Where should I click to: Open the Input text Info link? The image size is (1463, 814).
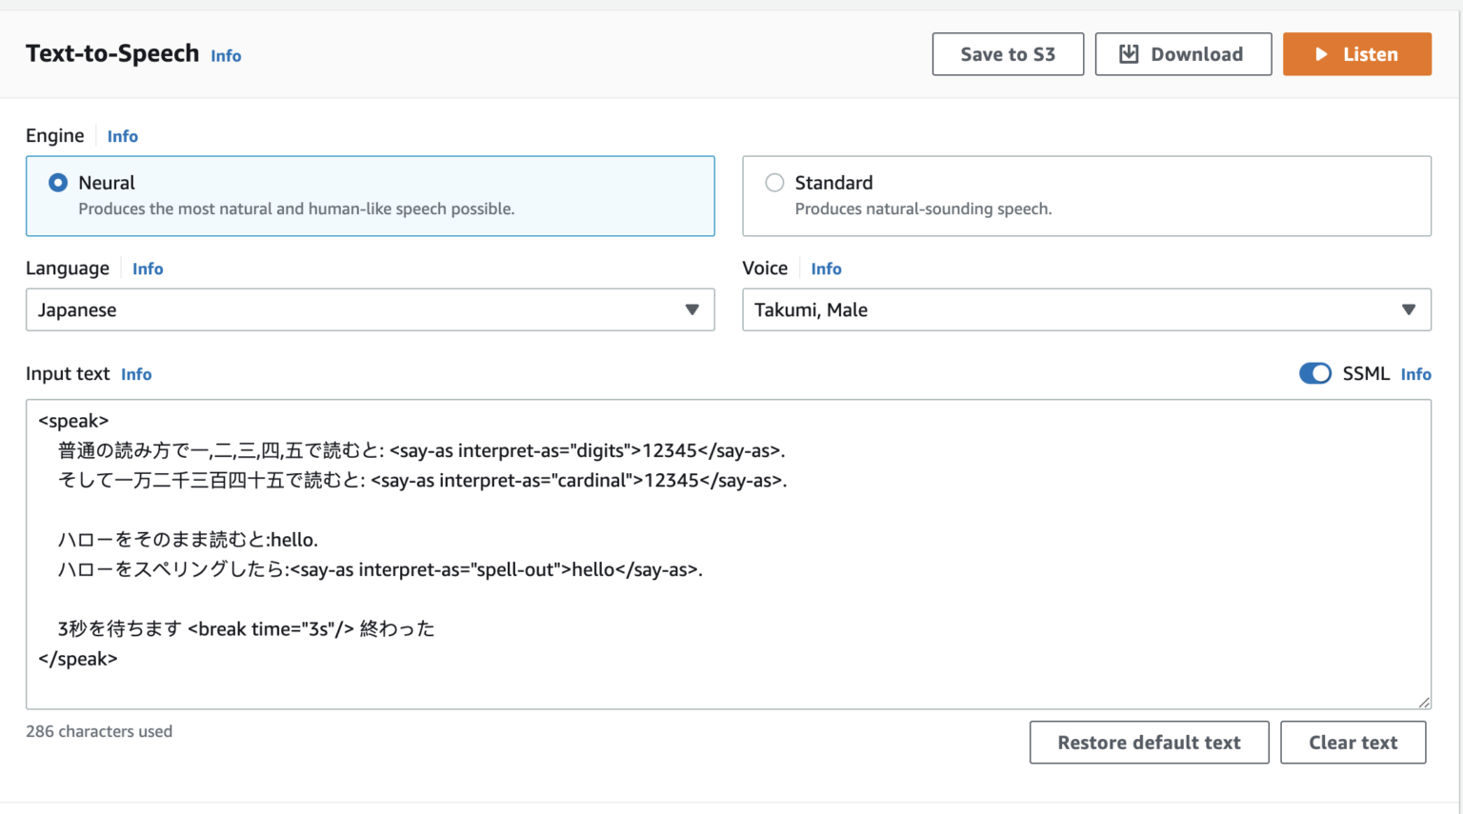[135, 373]
